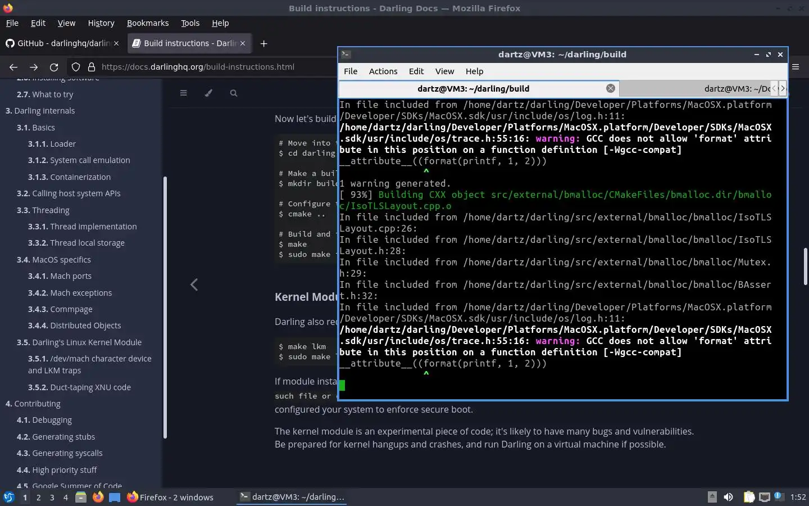Open clipboard manager tray icon

(749, 497)
